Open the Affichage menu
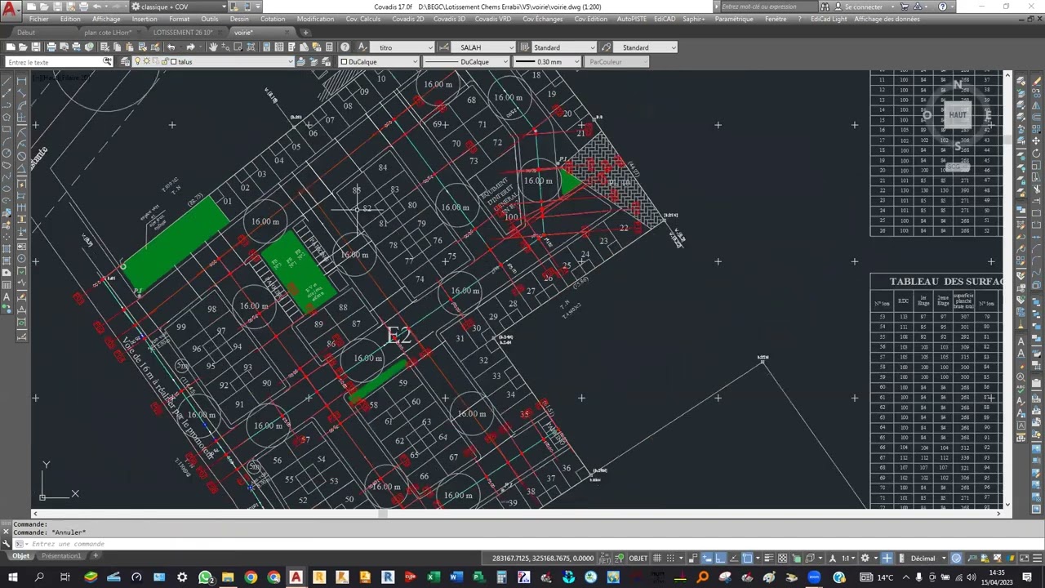Screen dimensions: 1045x588 [106, 19]
